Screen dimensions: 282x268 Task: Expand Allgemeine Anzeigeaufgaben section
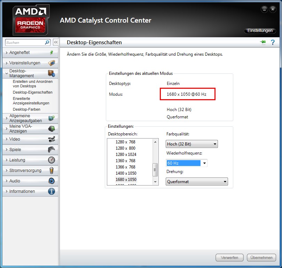[7, 118]
